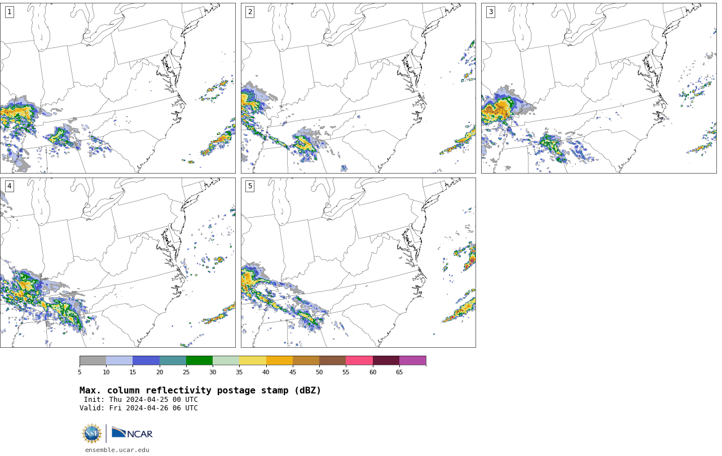This screenshot has height=456, width=722.
Task: Select the maroon 60-65 dBZ swatch
Action: [386, 361]
